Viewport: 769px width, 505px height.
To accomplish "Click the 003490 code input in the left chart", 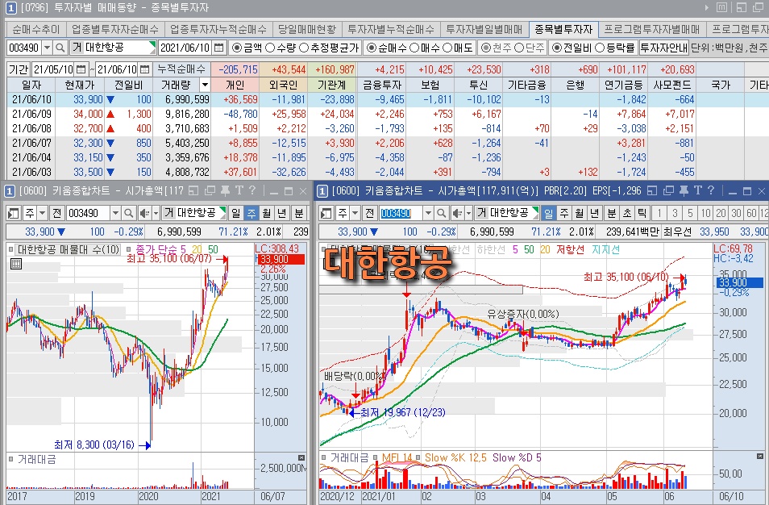I will pos(88,213).
